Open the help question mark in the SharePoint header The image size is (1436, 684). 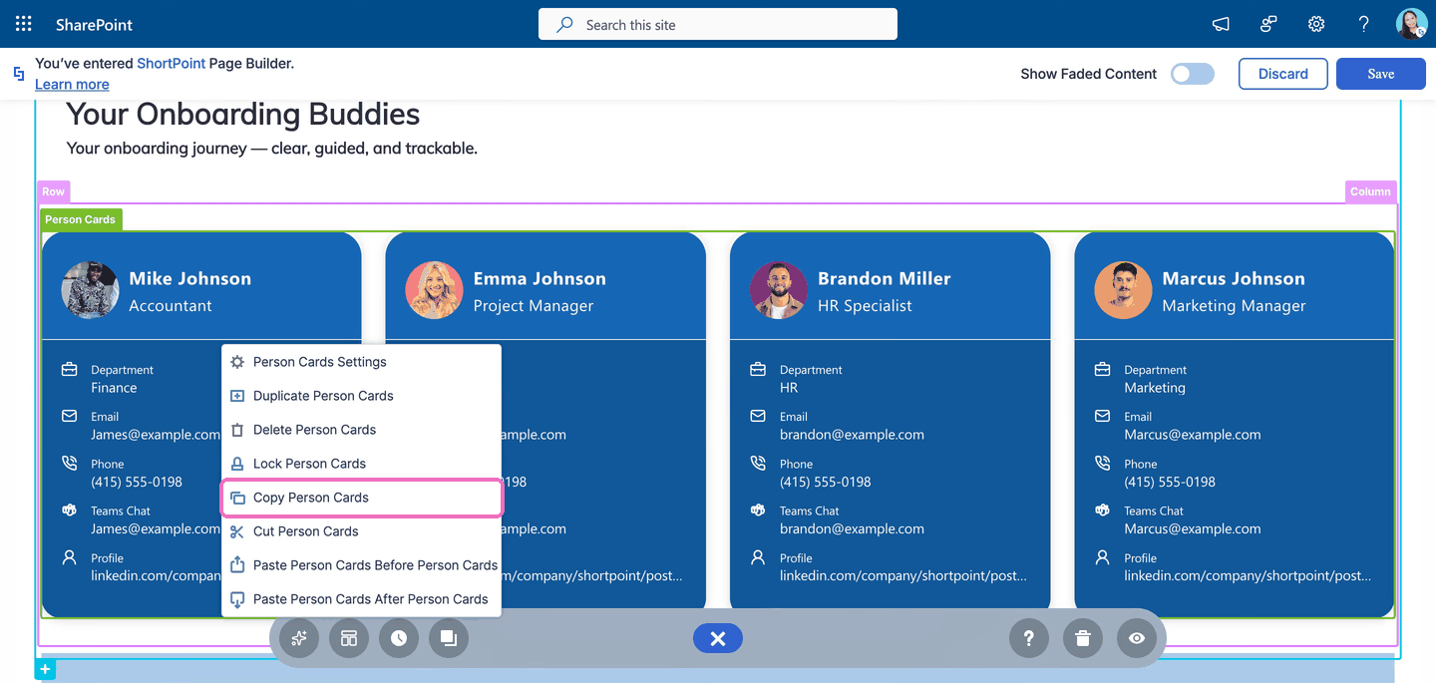[x=1364, y=24]
